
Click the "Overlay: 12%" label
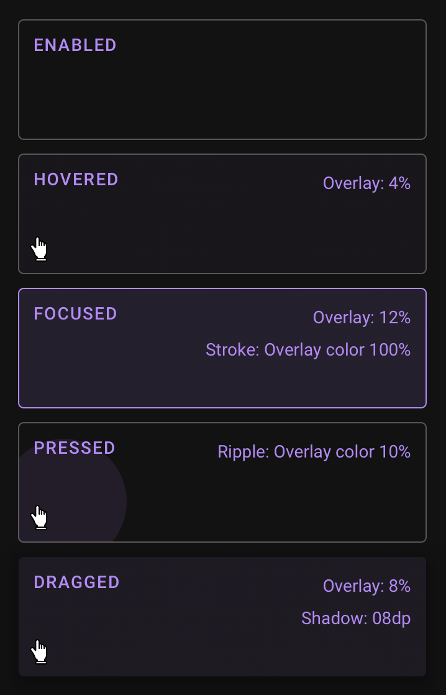pos(362,318)
